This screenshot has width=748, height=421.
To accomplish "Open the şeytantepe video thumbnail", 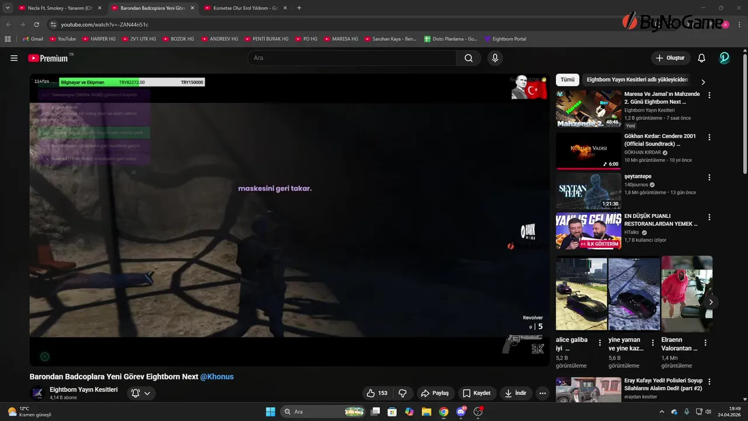I will (x=588, y=191).
